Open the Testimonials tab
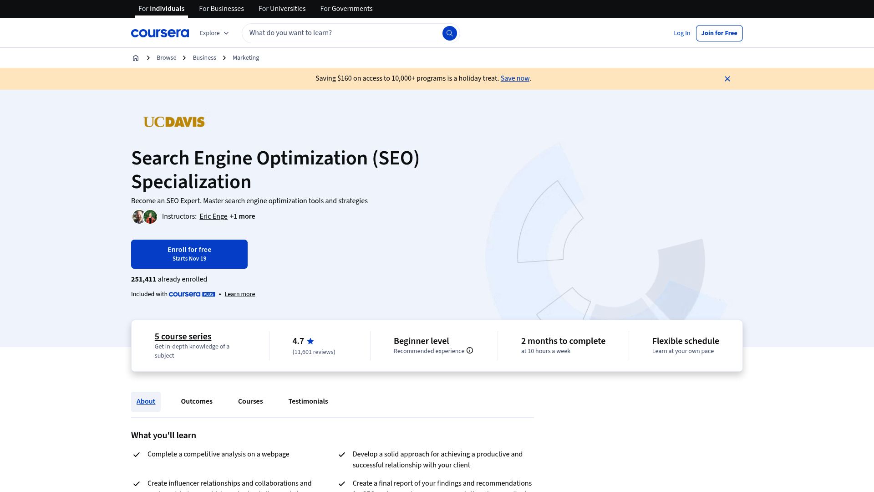The width and height of the screenshot is (874, 492). click(308, 401)
